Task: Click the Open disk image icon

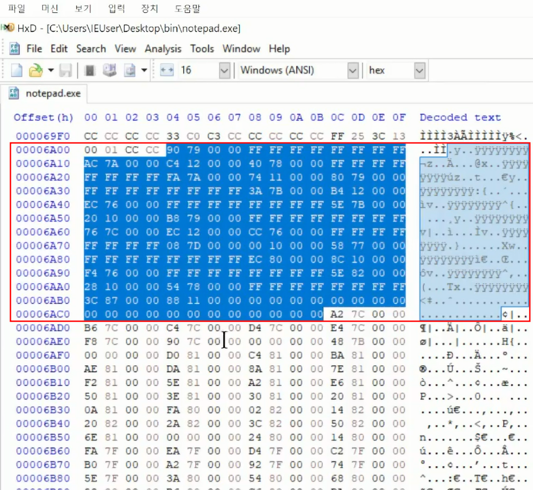Action: pyautogui.click(x=129, y=70)
